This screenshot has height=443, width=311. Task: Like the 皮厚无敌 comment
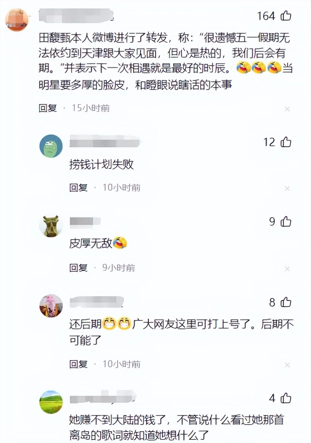click(286, 221)
